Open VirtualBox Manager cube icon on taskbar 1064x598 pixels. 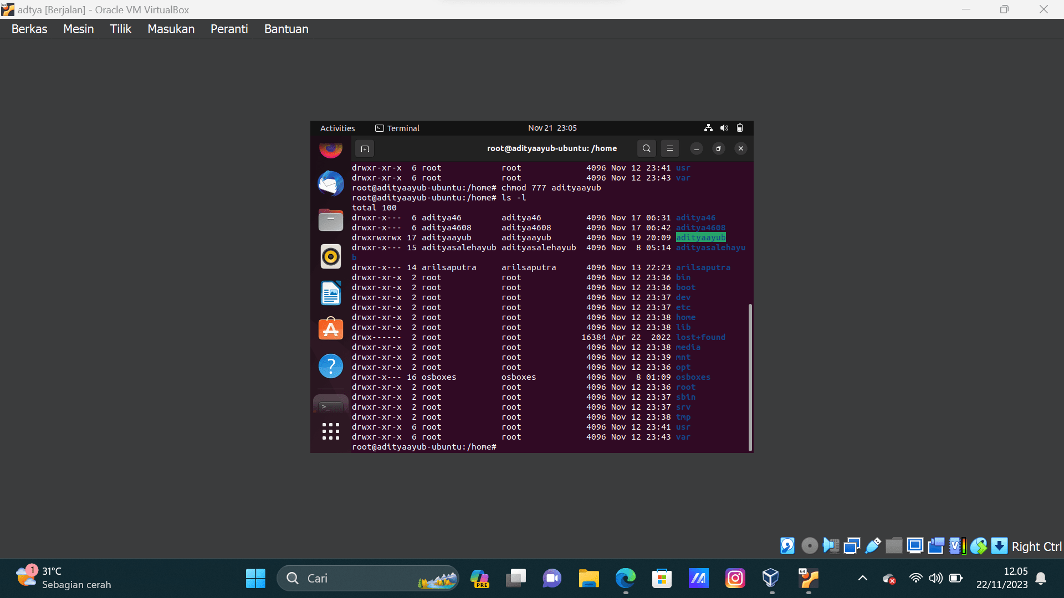[771, 579]
